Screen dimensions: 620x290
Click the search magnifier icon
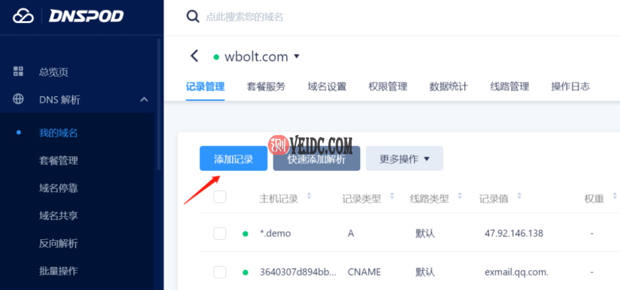(193, 17)
